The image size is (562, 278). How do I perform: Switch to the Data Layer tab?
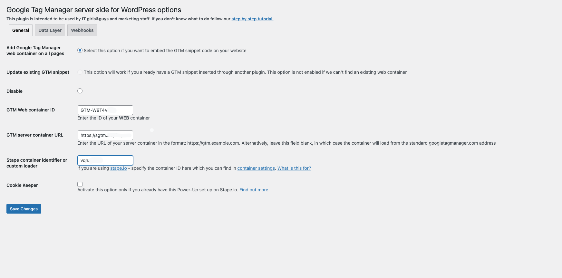50,30
